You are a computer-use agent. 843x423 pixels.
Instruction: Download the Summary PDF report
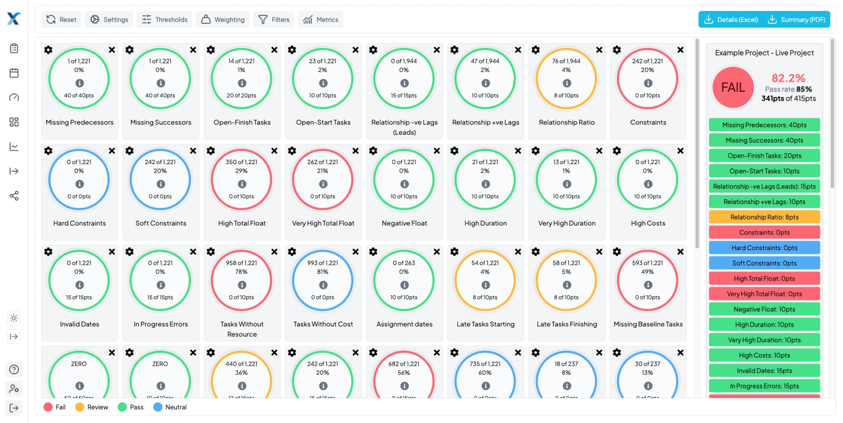tap(796, 19)
